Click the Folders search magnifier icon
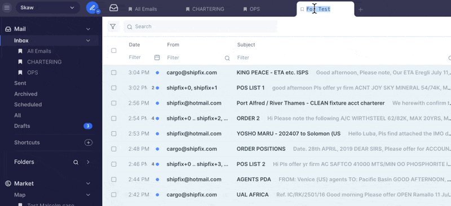Viewport: 451px width, 206px height. click(76, 162)
